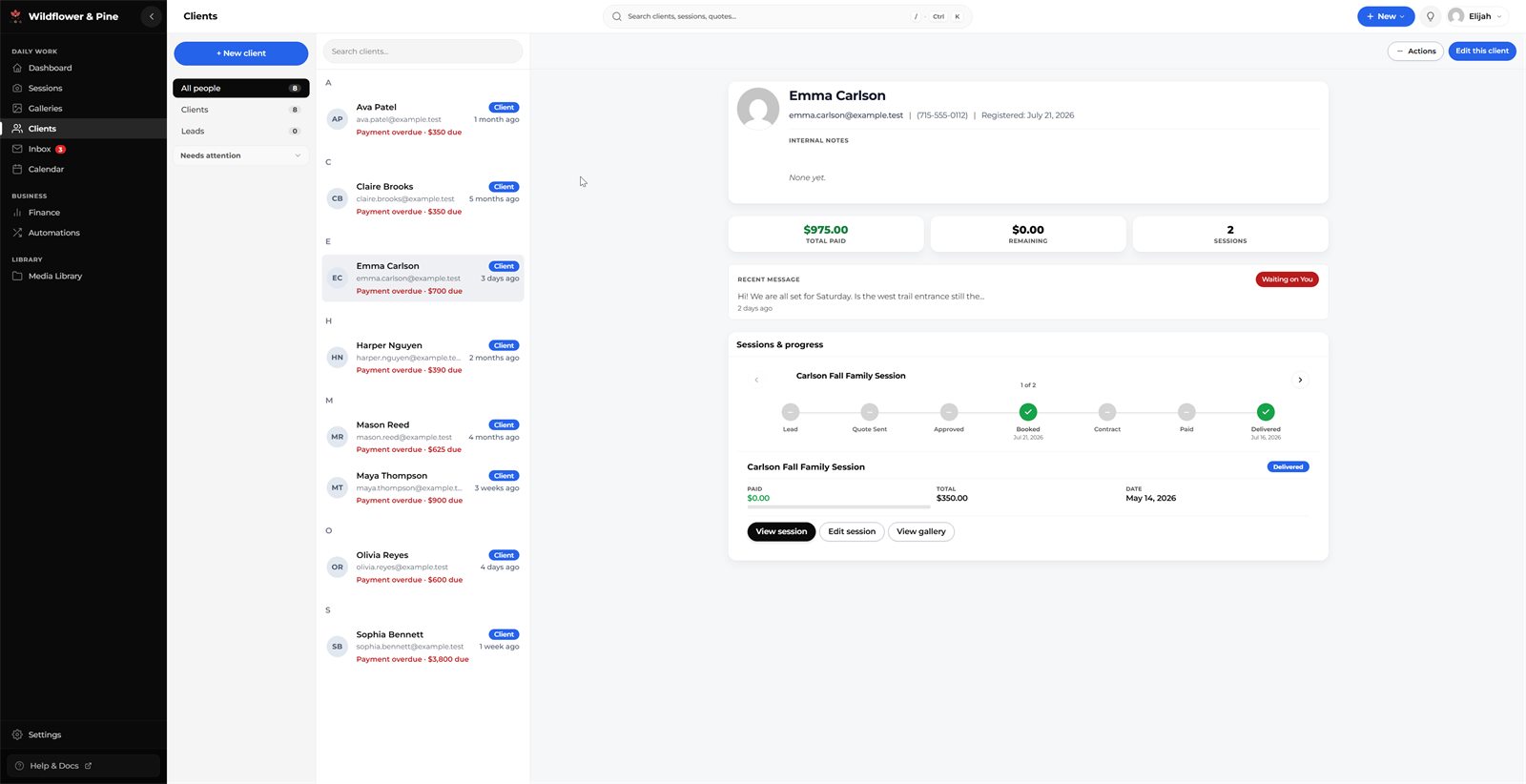Screen dimensions: 1526x784
Task: Click the lightbulb tips icon
Action: point(1430,16)
